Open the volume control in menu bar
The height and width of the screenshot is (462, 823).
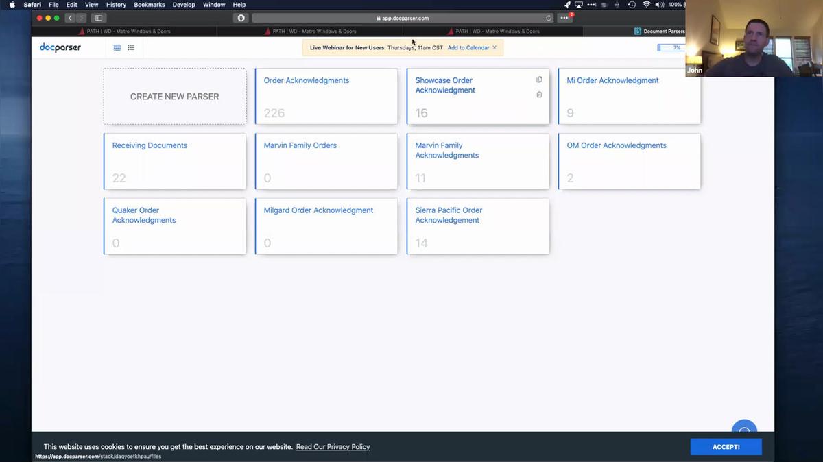click(x=660, y=5)
